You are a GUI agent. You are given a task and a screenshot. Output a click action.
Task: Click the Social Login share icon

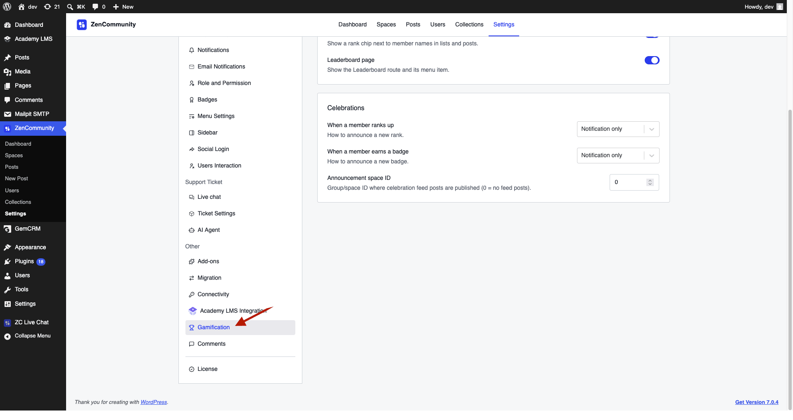(192, 149)
